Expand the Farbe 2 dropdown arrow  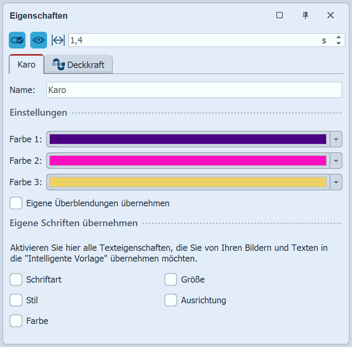(x=336, y=161)
